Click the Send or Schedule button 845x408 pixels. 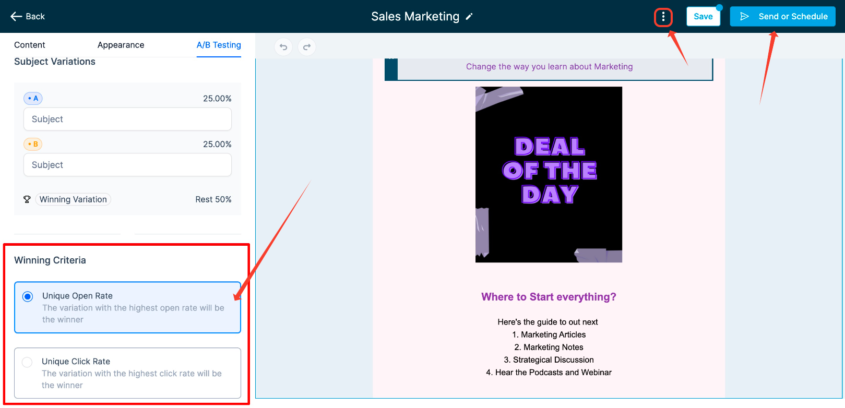[782, 17]
